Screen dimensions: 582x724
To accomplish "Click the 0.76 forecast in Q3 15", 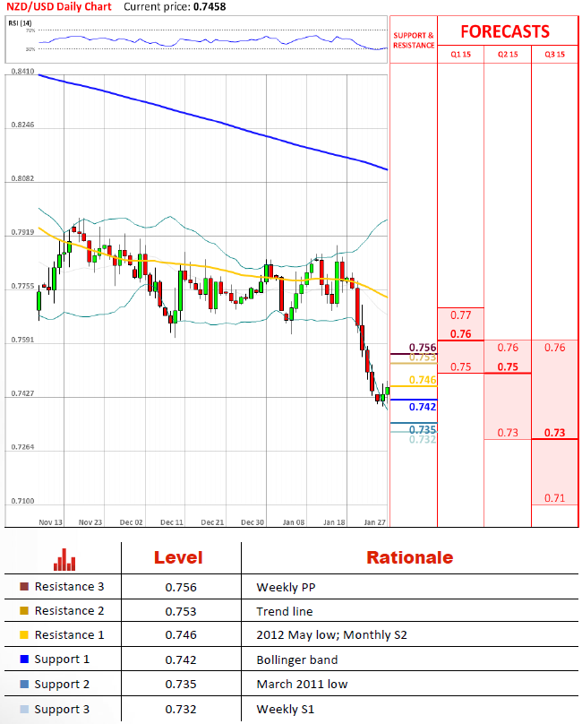I will point(554,348).
